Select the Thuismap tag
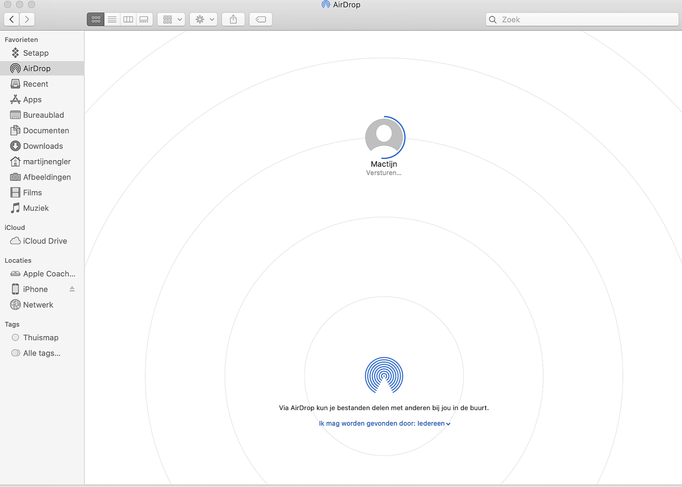The image size is (682, 487). [x=40, y=337]
